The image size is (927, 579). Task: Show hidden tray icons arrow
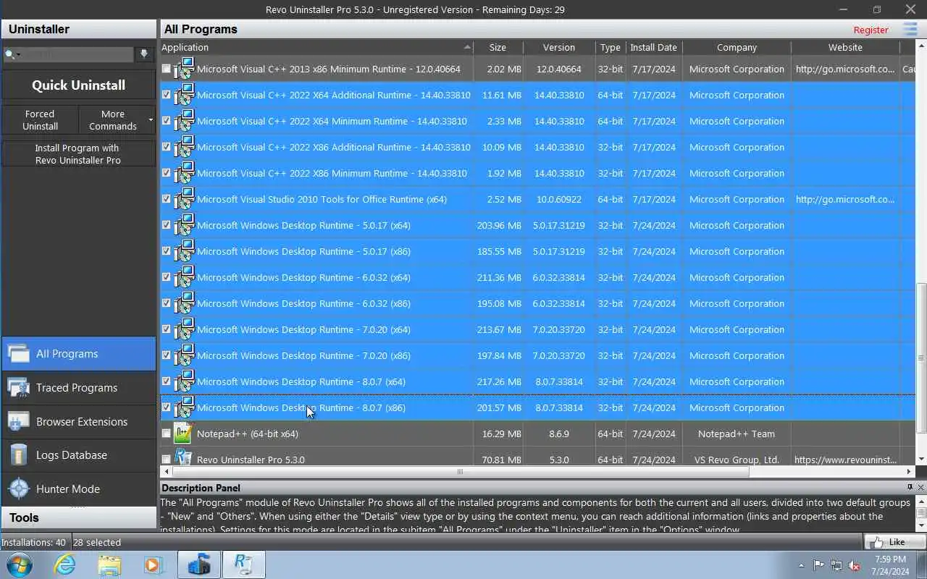click(801, 565)
